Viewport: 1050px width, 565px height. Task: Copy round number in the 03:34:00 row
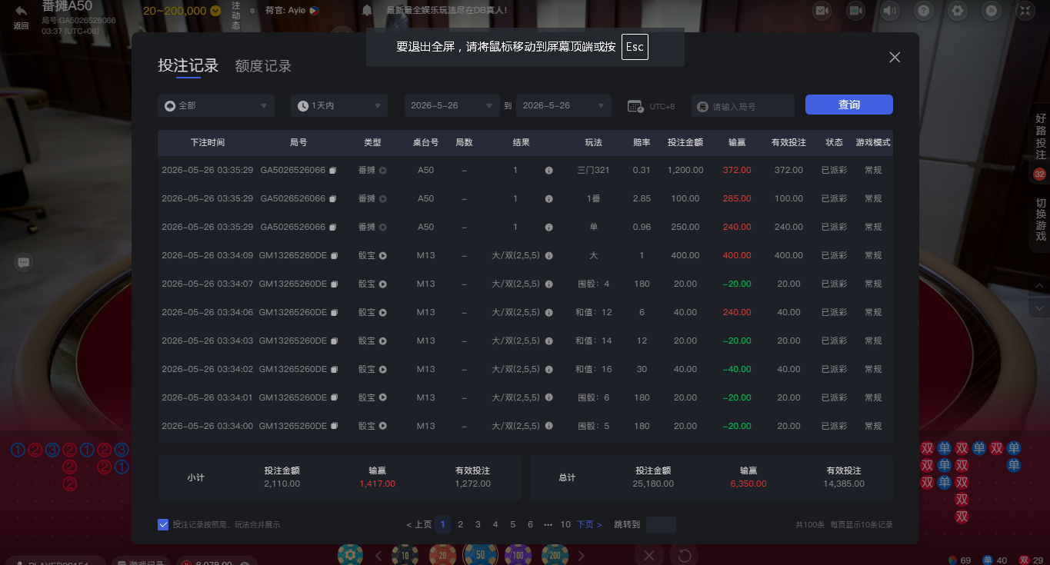pyautogui.click(x=334, y=426)
